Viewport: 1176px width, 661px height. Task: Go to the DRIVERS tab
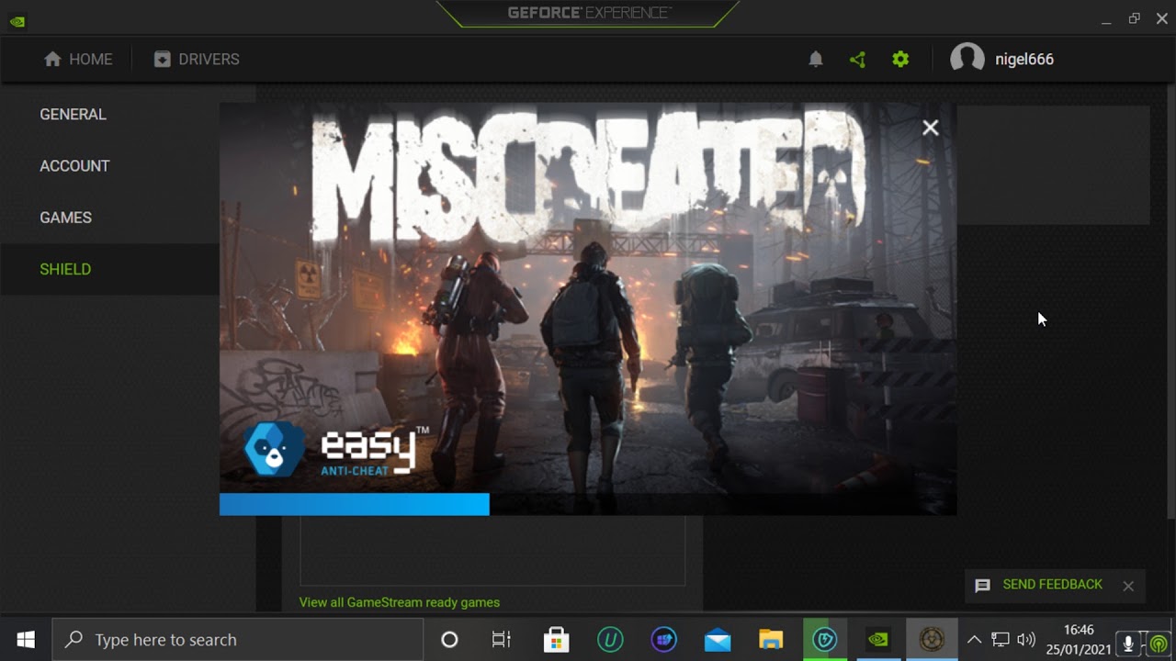[197, 59]
